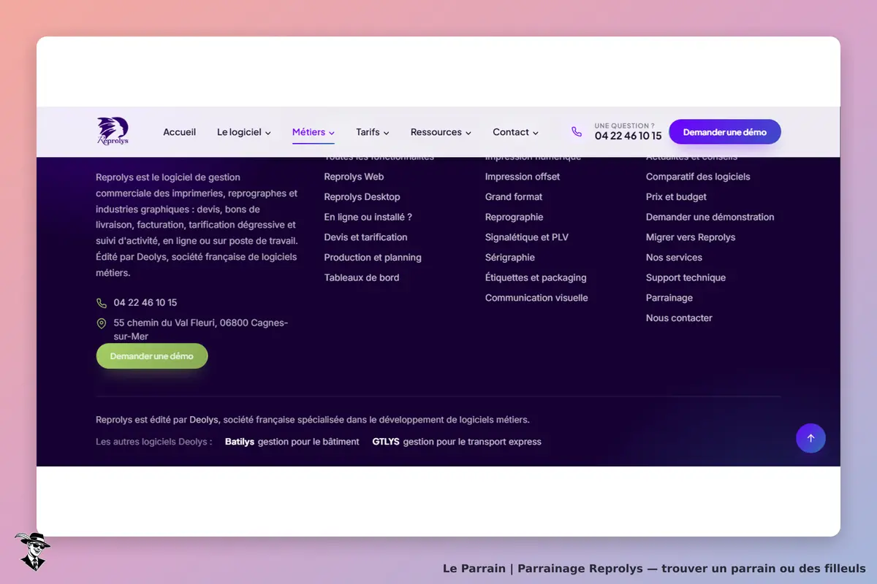Go to the Sérigraphie page

(x=510, y=258)
